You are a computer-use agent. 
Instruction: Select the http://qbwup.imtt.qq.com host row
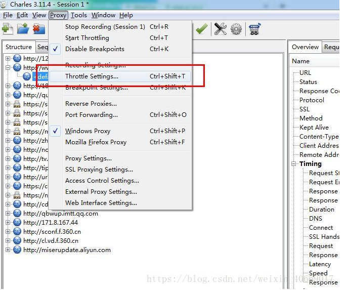[x=61, y=214]
